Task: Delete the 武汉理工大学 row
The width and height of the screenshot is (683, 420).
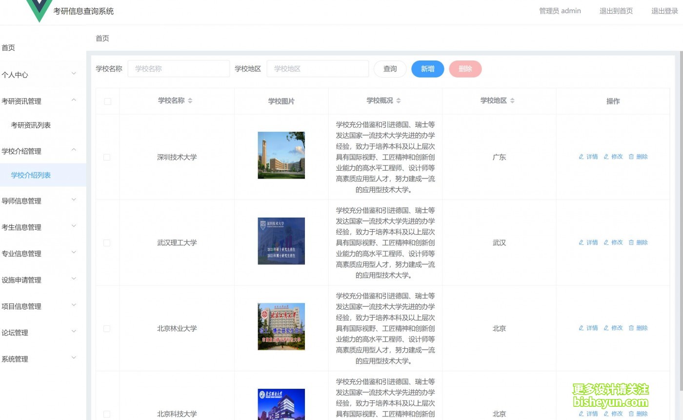Action: pos(638,242)
